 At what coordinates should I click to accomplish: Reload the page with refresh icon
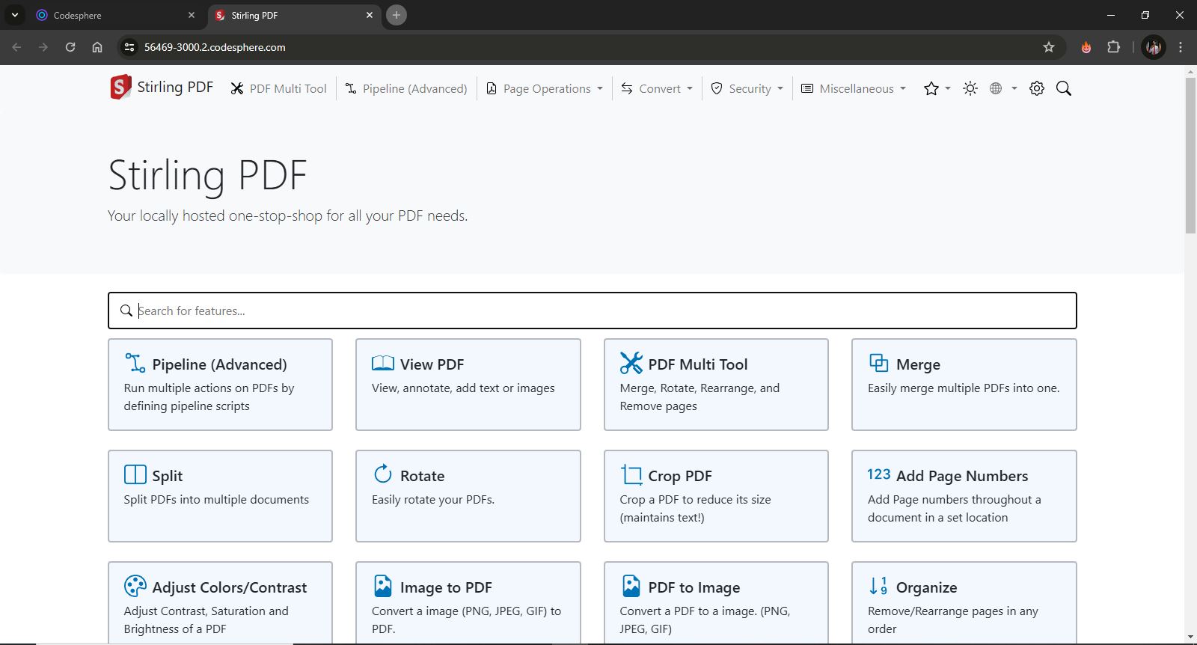[70, 47]
